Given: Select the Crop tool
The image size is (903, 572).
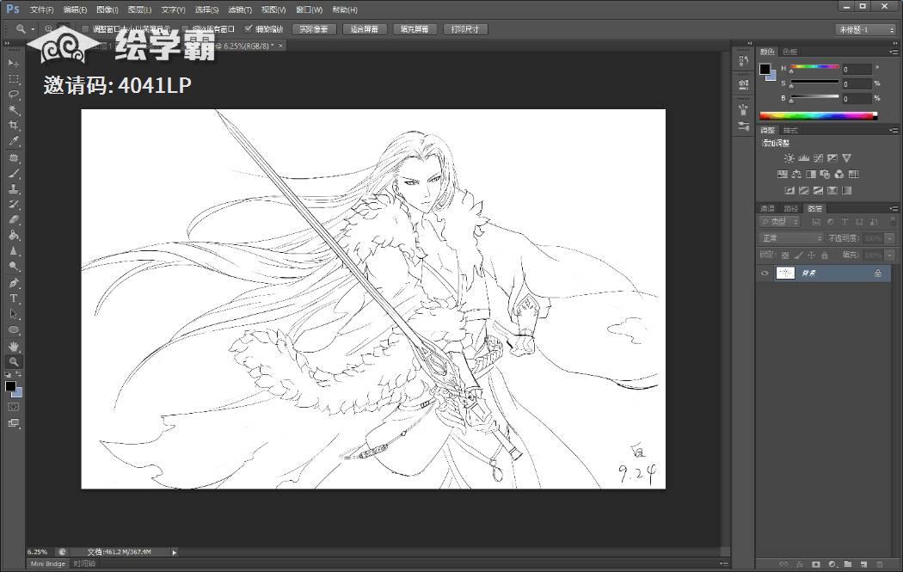Looking at the screenshot, I should (14, 125).
